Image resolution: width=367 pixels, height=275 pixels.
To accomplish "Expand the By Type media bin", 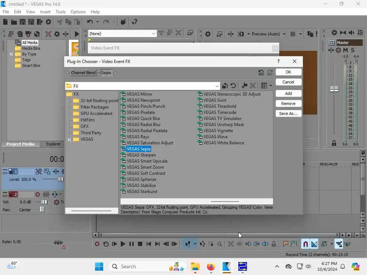I will [x=11, y=54].
